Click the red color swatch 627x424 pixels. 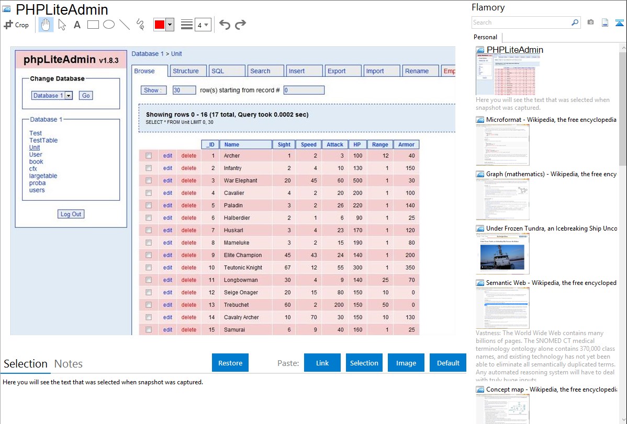point(160,25)
